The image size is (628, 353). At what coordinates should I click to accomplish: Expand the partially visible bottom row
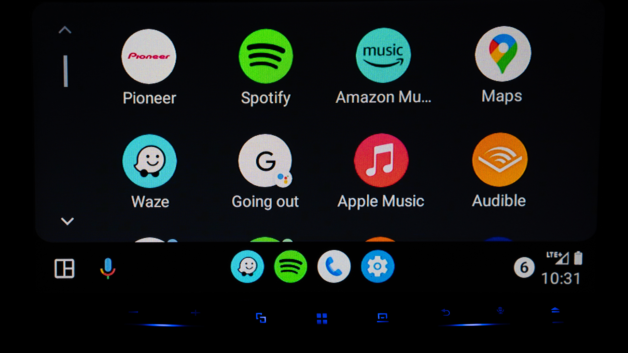pos(67,221)
